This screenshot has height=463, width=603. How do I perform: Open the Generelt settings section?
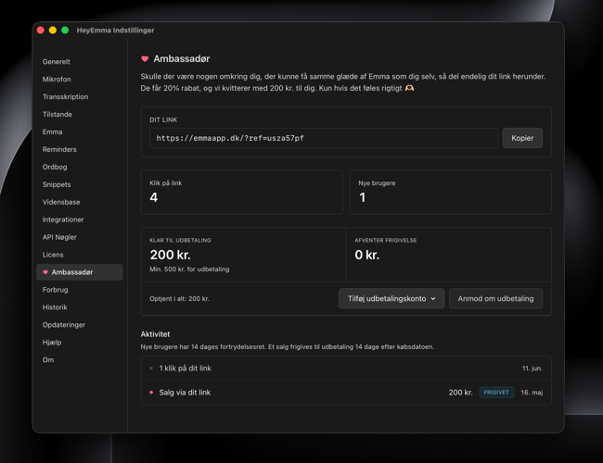tap(57, 61)
